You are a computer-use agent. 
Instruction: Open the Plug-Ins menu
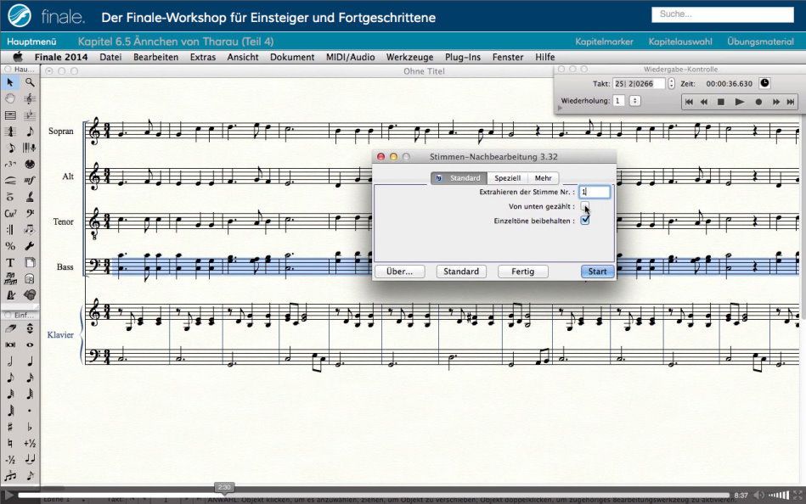click(463, 57)
